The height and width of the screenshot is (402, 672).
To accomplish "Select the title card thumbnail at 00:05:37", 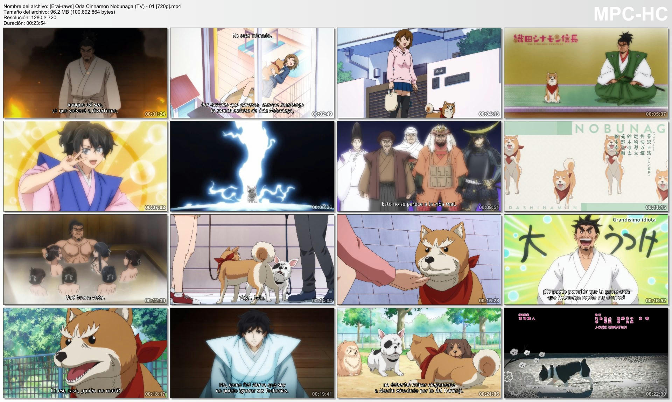I will point(586,73).
